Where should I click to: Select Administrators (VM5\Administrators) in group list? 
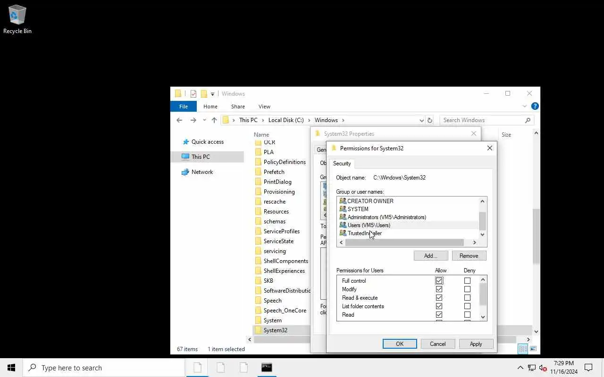tap(386, 217)
